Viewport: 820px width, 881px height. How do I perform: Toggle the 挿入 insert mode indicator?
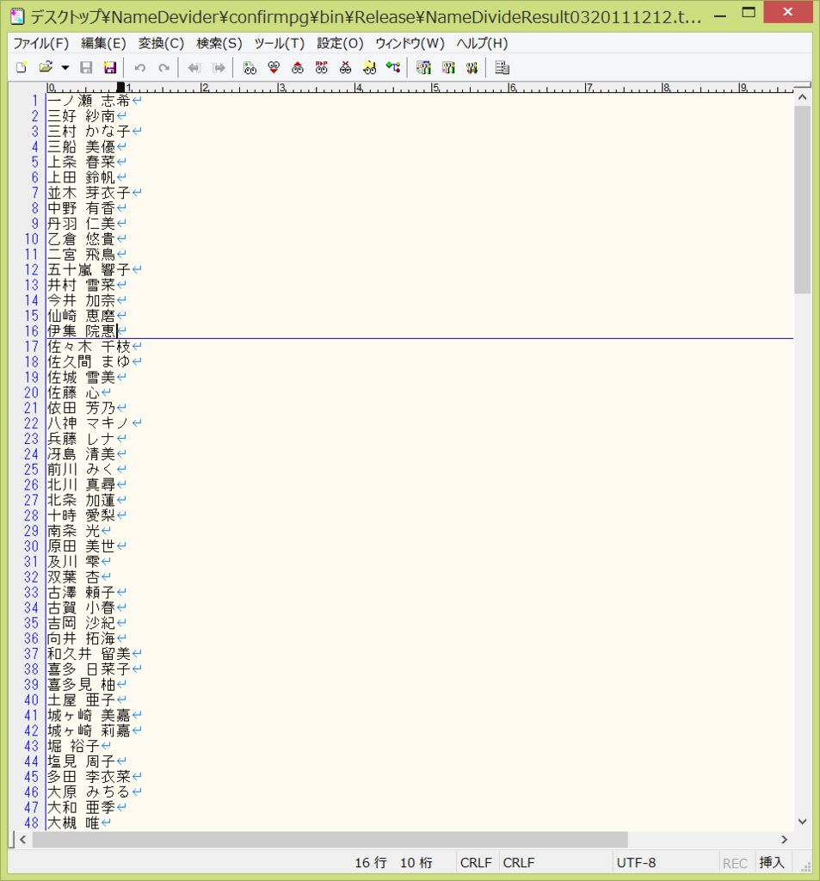coord(772,862)
